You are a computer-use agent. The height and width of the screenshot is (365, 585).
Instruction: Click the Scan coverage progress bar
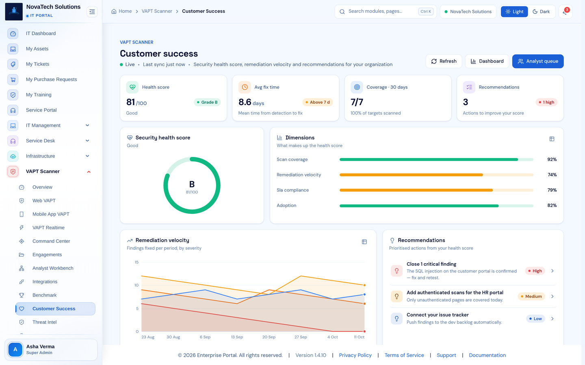coord(436,160)
